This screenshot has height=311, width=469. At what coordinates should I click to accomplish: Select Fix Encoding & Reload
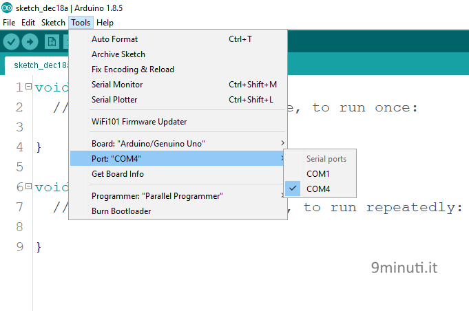click(178, 69)
